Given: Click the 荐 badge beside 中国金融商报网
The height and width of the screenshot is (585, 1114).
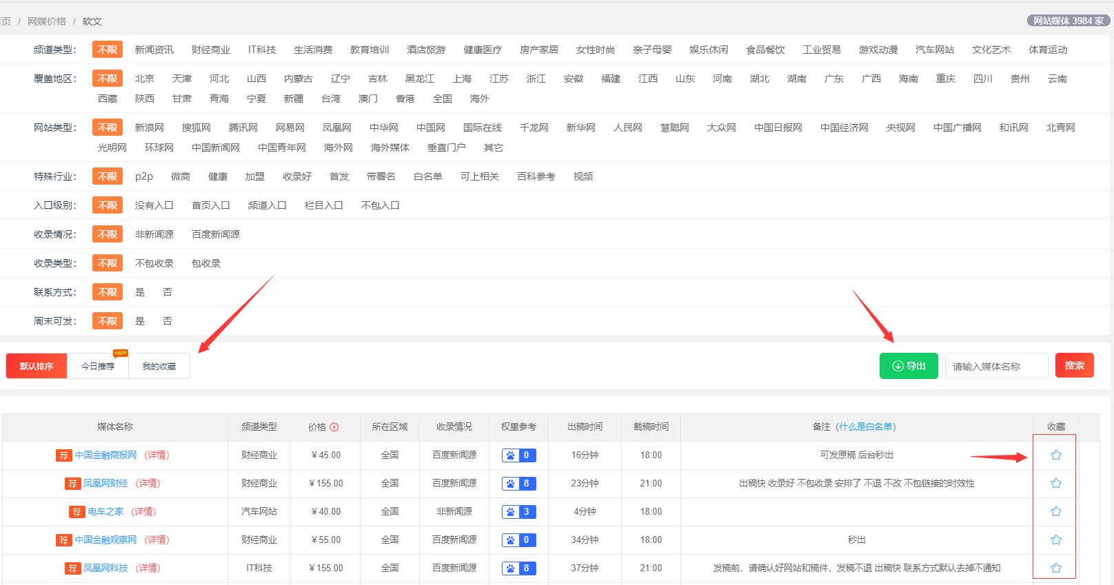Looking at the screenshot, I should (63, 455).
